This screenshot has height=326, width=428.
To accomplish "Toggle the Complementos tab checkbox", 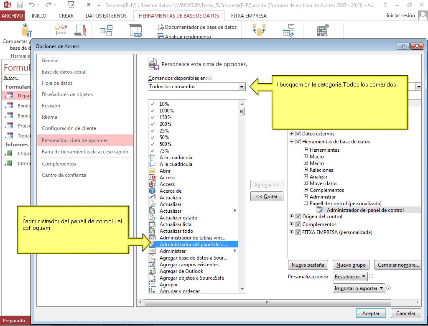I will tap(298, 224).
